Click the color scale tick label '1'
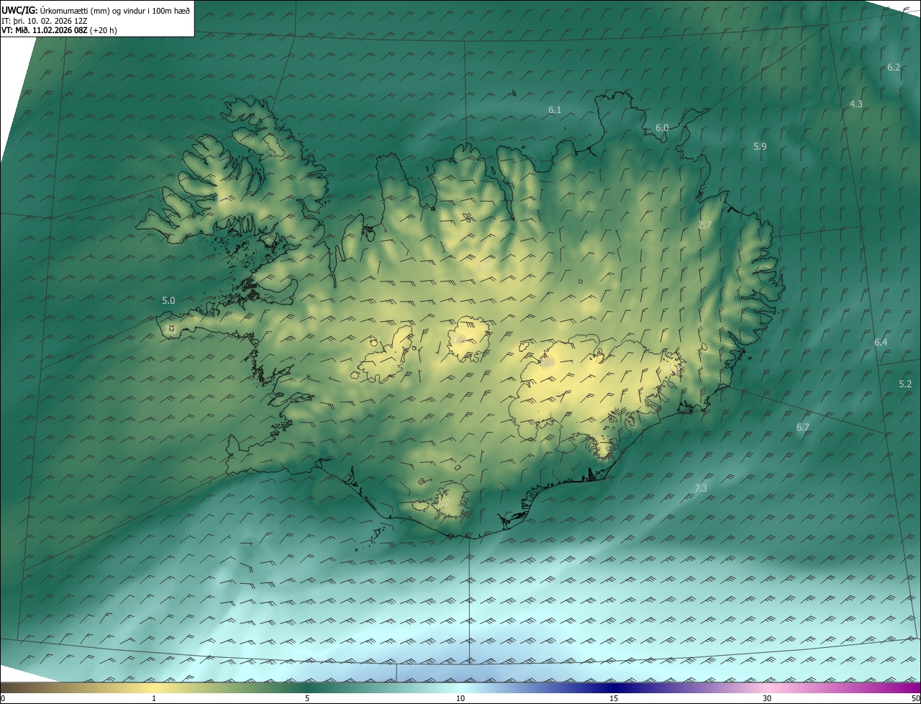Viewport: 921px width, 704px height. [x=154, y=698]
